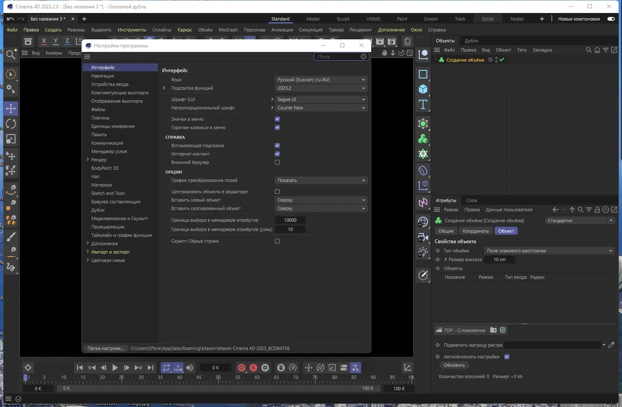Disable the Значки в меню checkbox

point(277,119)
